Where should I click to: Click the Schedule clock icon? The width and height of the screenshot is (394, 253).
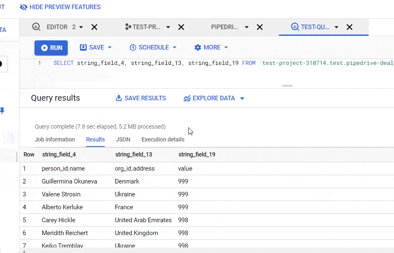pyautogui.click(x=133, y=47)
